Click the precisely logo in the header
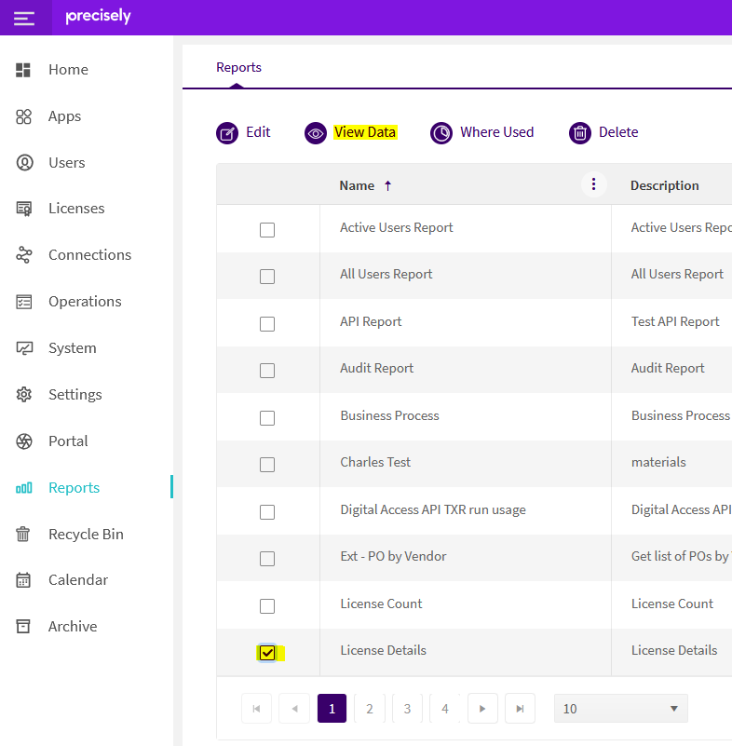This screenshot has width=732, height=746. 98,16
